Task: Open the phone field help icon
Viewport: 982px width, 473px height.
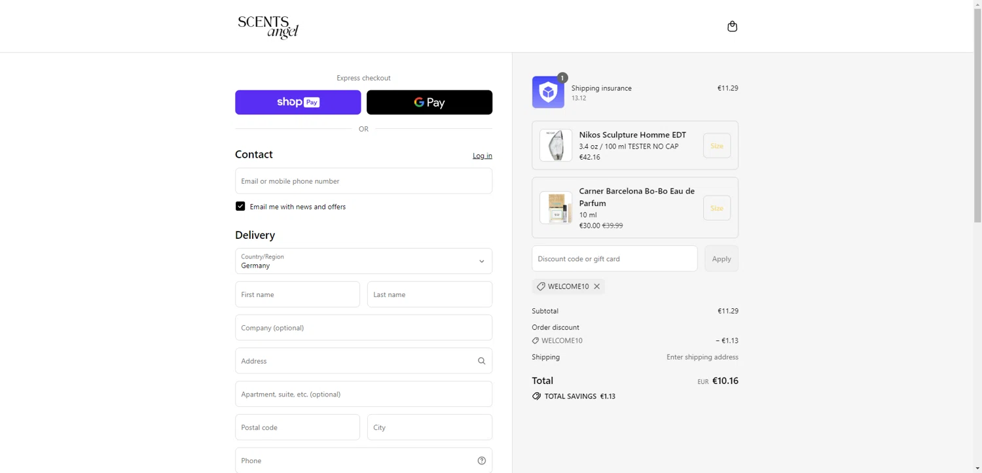Action: pyautogui.click(x=481, y=461)
